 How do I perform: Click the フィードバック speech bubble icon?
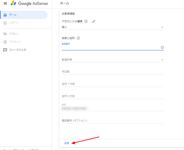click(5, 50)
